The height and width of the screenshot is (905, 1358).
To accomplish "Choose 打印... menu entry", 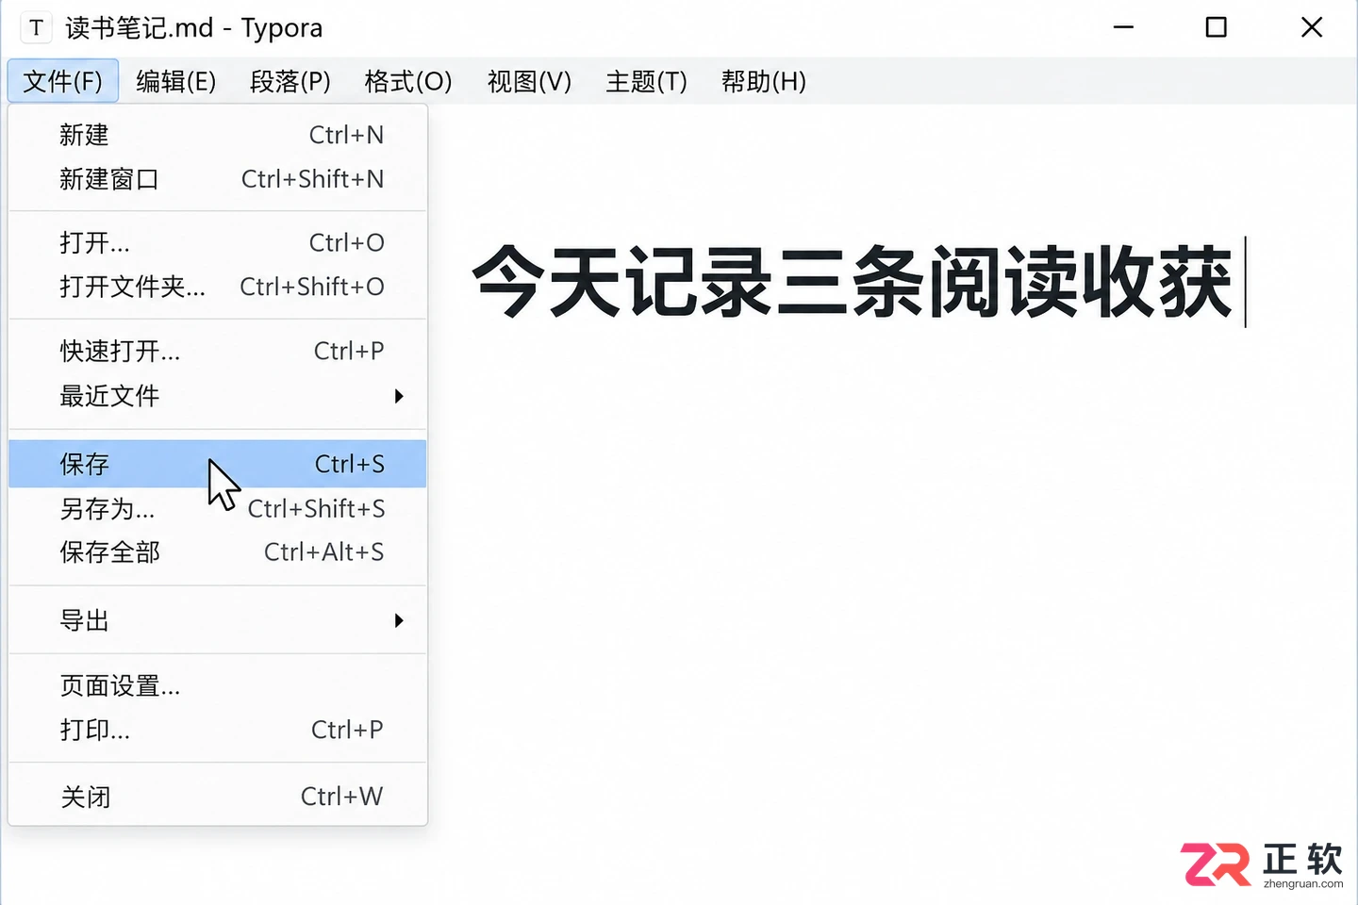I will [218, 730].
